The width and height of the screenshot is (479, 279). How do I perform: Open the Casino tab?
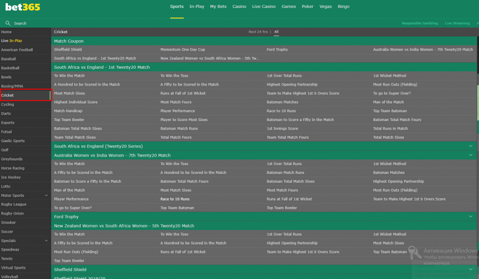point(239,7)
